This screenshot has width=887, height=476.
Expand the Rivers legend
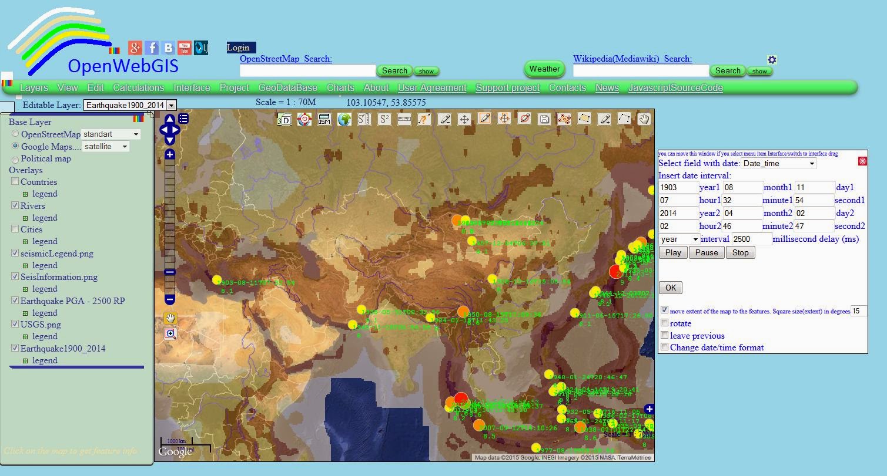[25, 218]
